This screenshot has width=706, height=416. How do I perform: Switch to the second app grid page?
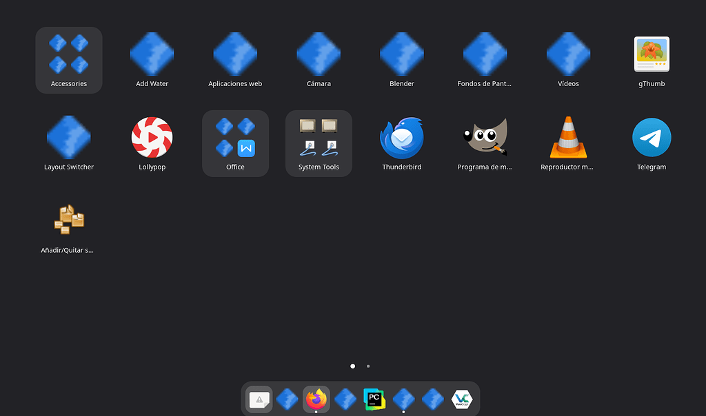pyautogui.click(x=367, y=366)
